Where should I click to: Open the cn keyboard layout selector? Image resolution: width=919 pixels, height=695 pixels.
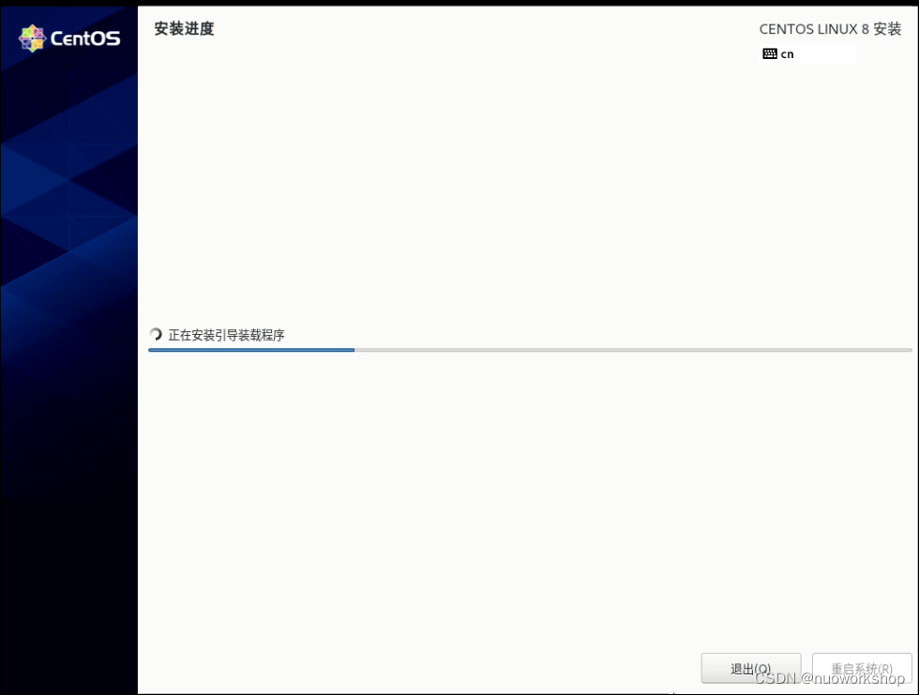pyautogui.click(x=808, y=53)
